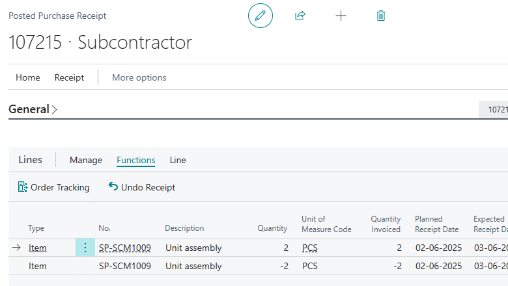This screenshot has height=286, width=508.
Task: Click the pencil edit icon
Action: [x=260, y=16]
